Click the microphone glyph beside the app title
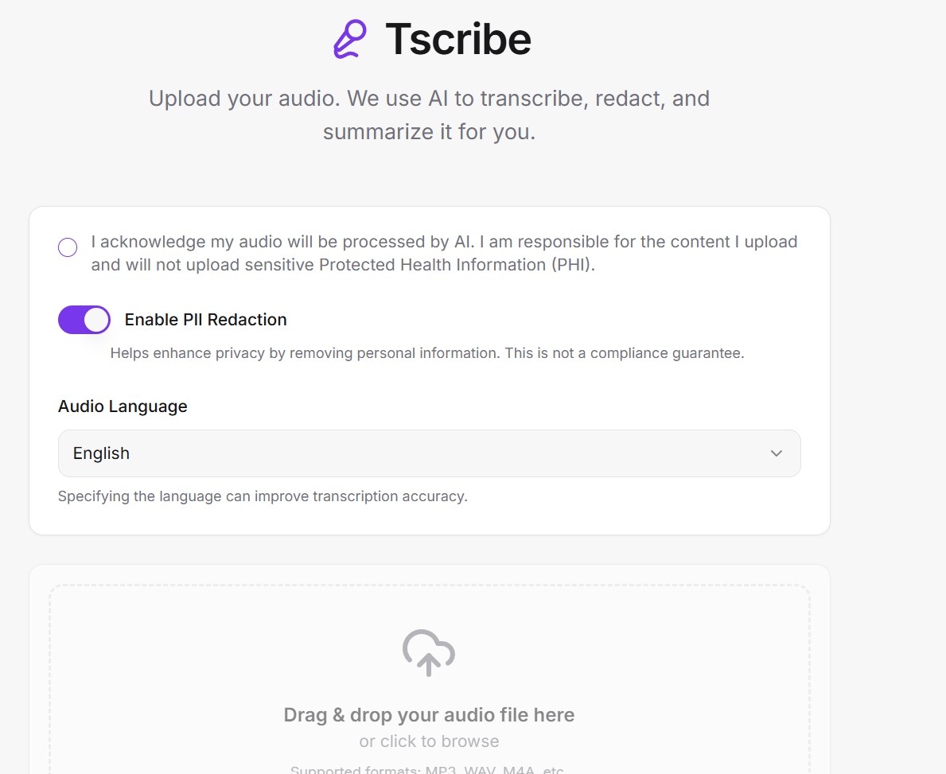This screenshot has width=946, height=774. 350,37
